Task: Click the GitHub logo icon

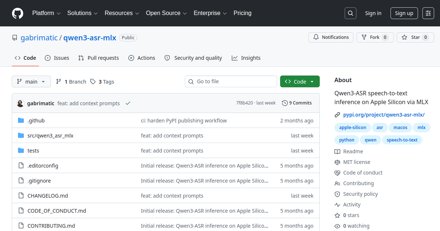Action: (18, 13)
